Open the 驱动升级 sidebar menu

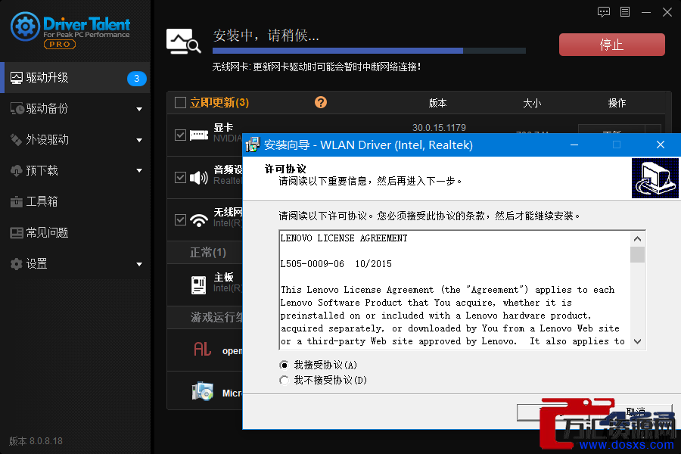pyautogui.click(x=75, y=78)
